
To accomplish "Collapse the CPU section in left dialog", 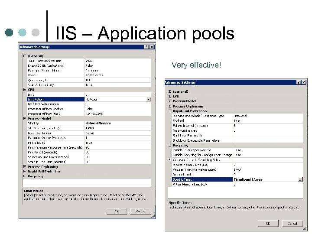I will [x=25, y=90].
